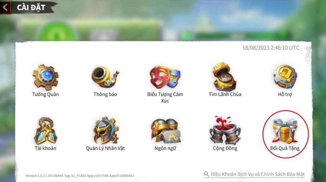
Task: Click the Tướng Quân text label
Action: point(46,94)
